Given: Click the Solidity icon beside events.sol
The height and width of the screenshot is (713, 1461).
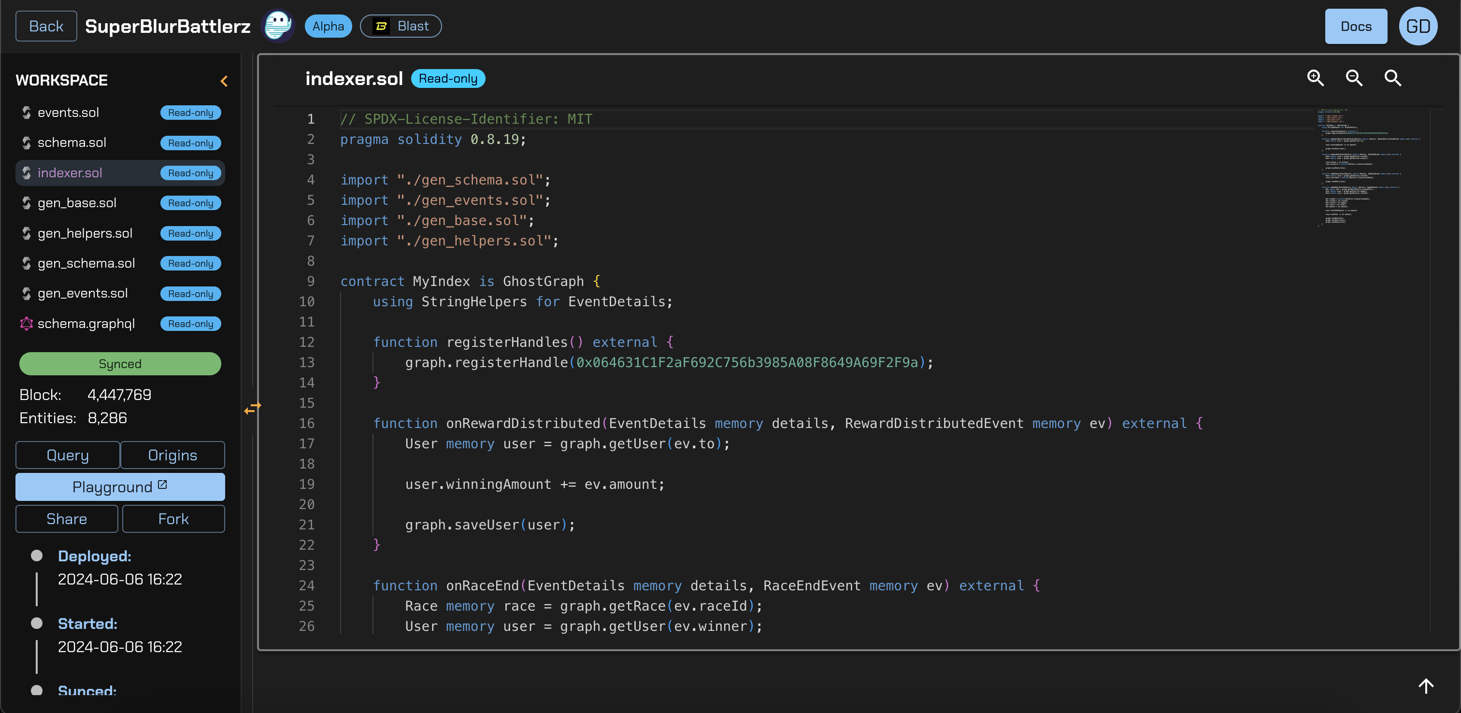Looking at the screenshot, I should 26,112.
